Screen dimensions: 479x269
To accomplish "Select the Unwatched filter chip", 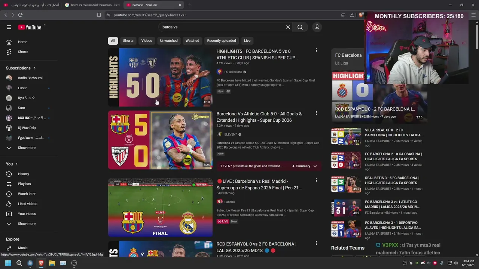I will coord(169,41).
